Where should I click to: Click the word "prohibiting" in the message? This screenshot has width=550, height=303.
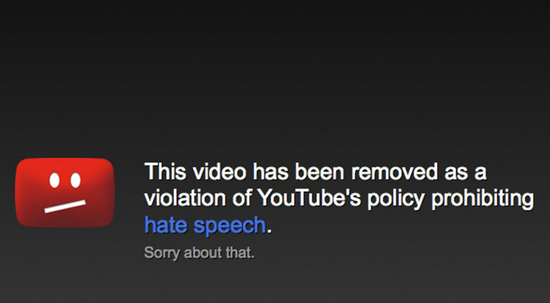(482, 199)
